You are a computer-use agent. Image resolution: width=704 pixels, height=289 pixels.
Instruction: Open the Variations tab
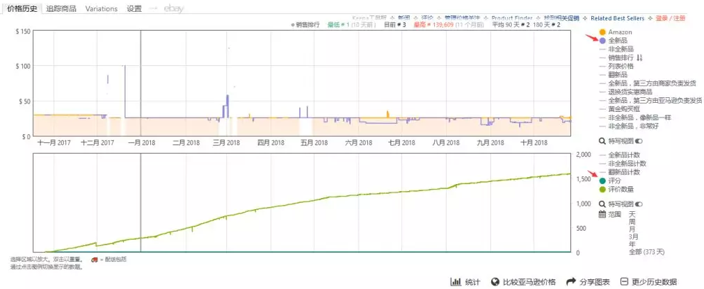pyautogui.click(x=102, y=9)
